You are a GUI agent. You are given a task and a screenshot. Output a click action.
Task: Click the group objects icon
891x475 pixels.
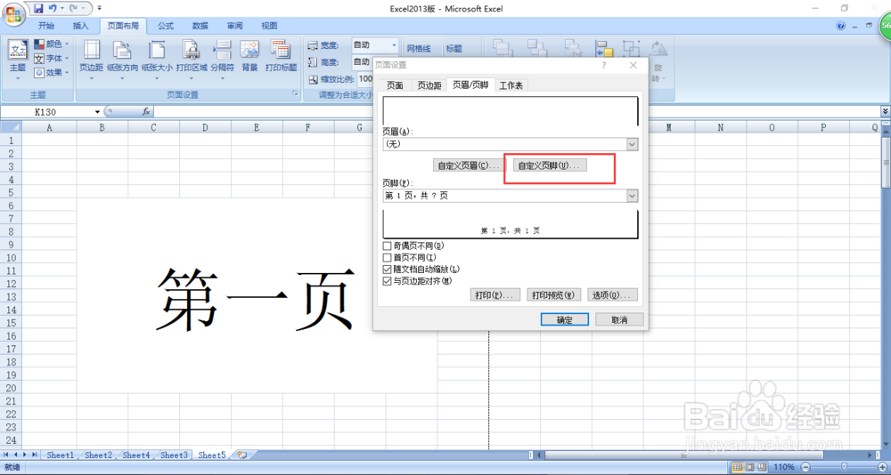pos(631,49)
